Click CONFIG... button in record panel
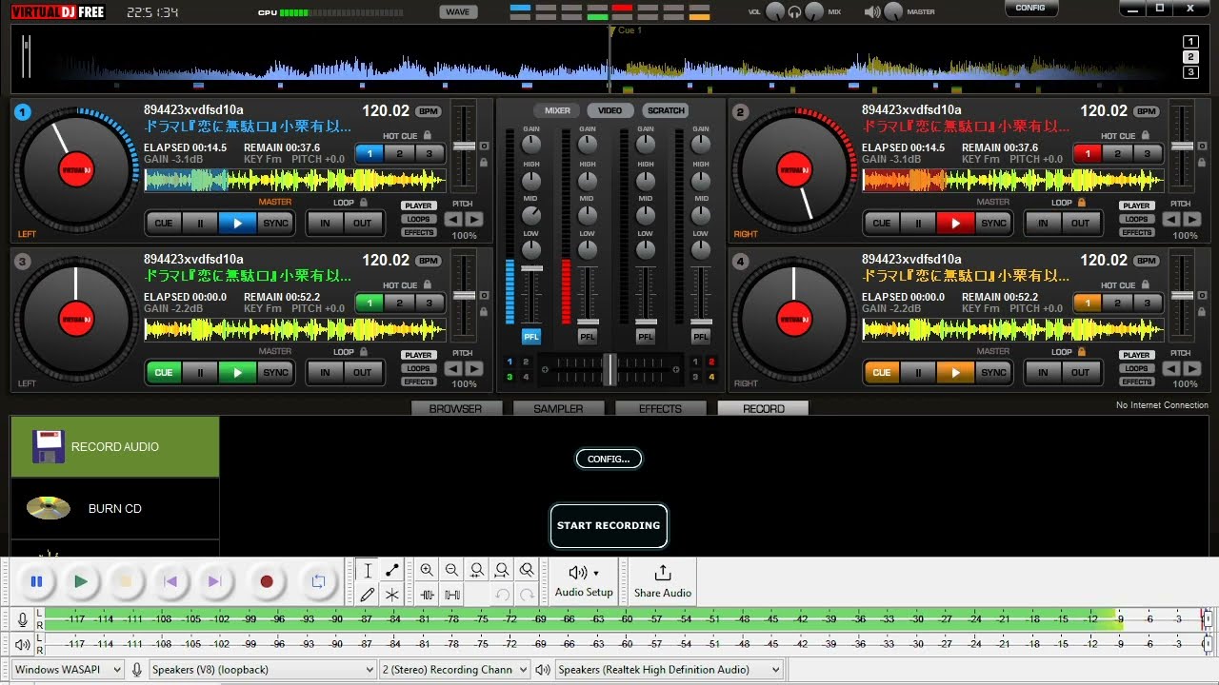The height and width of the screenshot is (685, 1219). [x=609, y=460]
